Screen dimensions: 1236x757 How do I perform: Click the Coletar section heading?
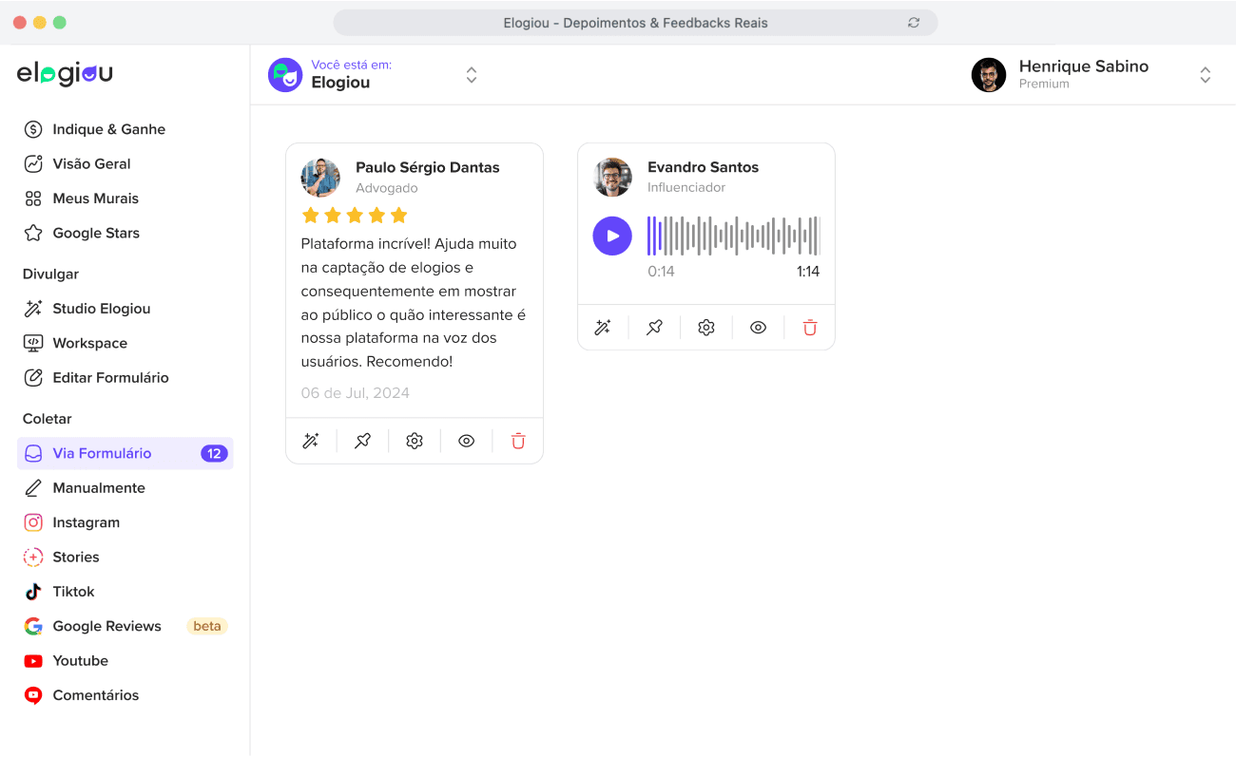pyautogui.click(x=48, y=419)
